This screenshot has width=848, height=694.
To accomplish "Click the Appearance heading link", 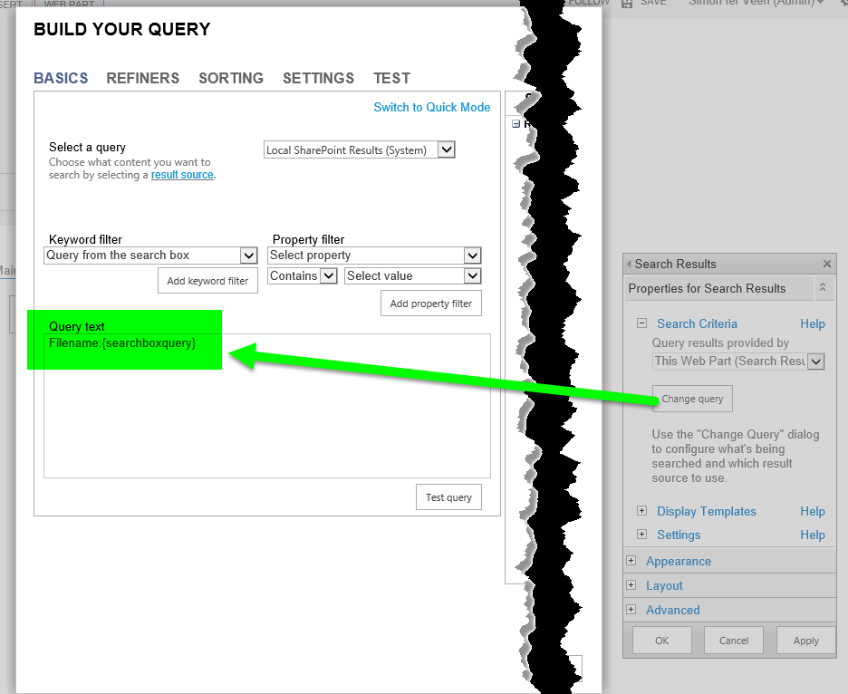I will tap(679, 561).
